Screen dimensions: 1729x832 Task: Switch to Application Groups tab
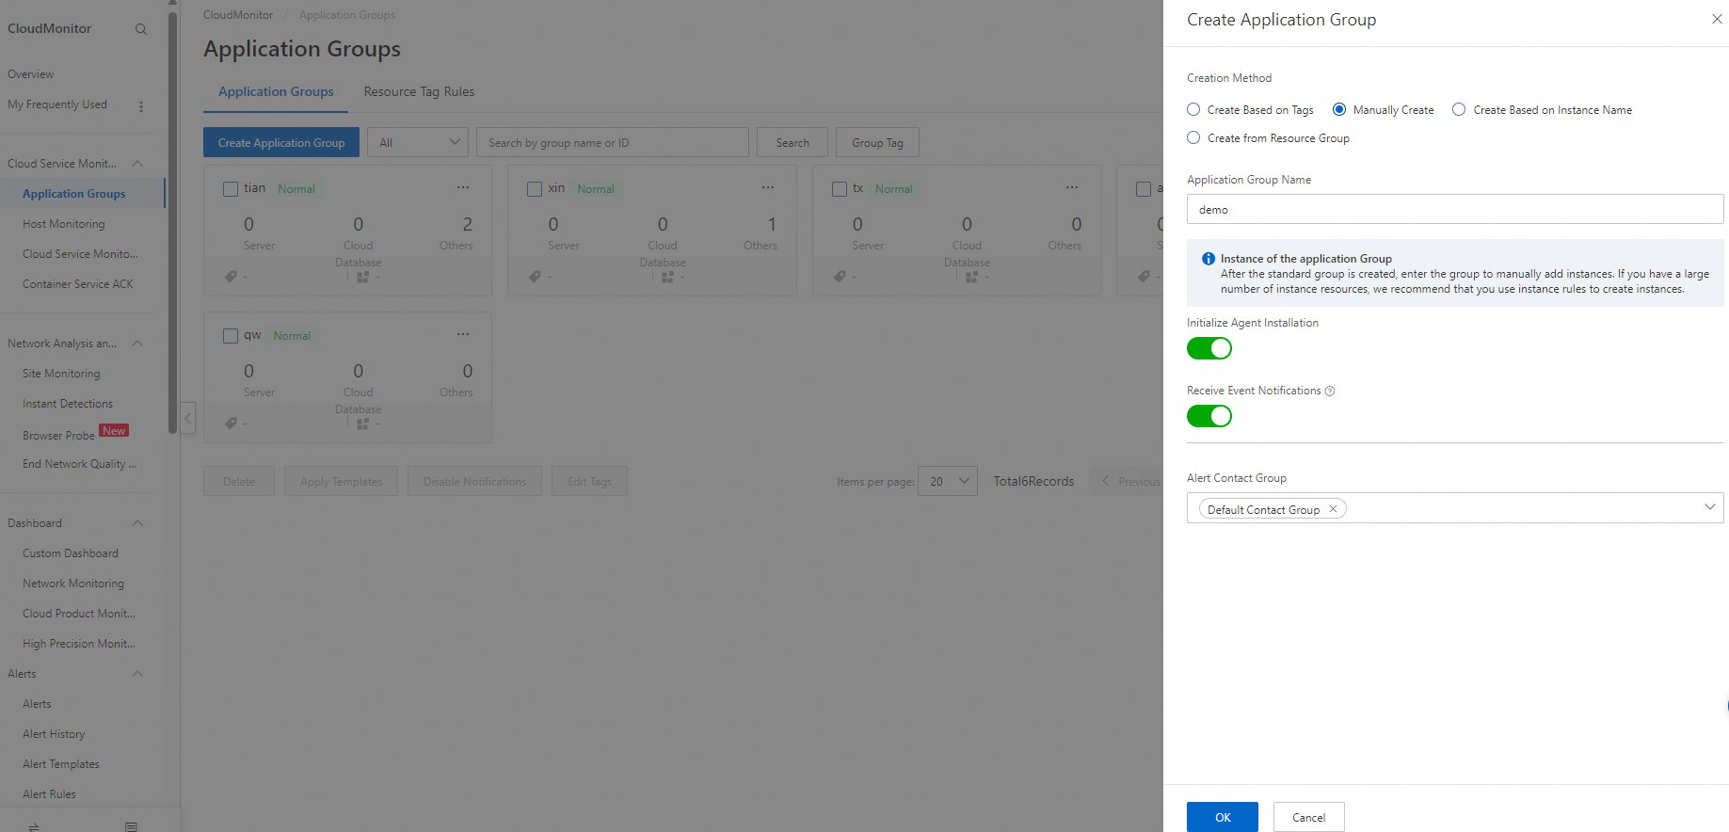[x=276, y=91]
